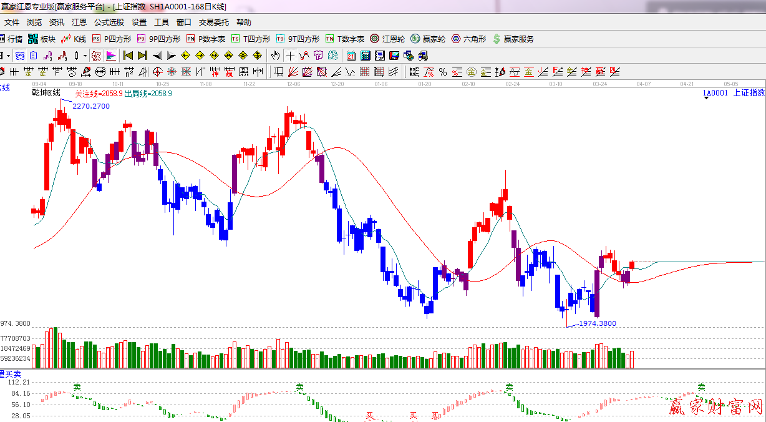Expand the candlestick style dropdown arrow
Screen dimensions: 766x422
coord(85,55)
